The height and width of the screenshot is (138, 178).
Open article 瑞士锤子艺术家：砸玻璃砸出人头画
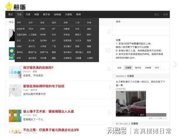[48, 111]
